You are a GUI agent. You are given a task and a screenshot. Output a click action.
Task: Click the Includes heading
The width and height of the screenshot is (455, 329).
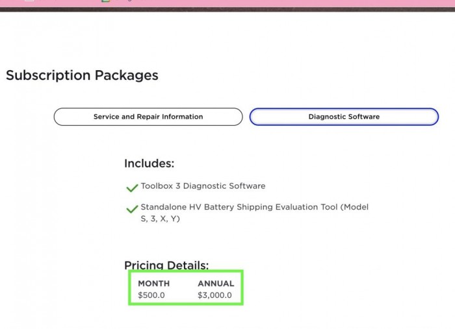pos(149,164)
